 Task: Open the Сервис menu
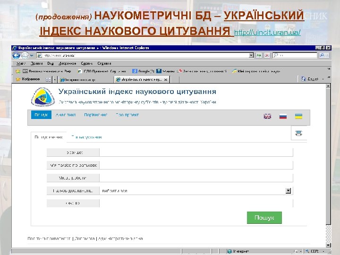tap(87, 64)
